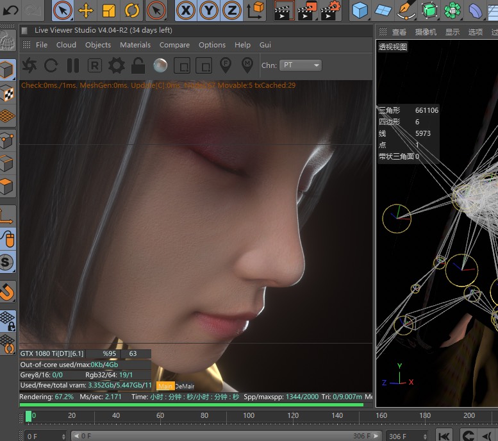498x441 pixels.
Task: Click Go to Start playback button
Action: (x=444, y=436)
